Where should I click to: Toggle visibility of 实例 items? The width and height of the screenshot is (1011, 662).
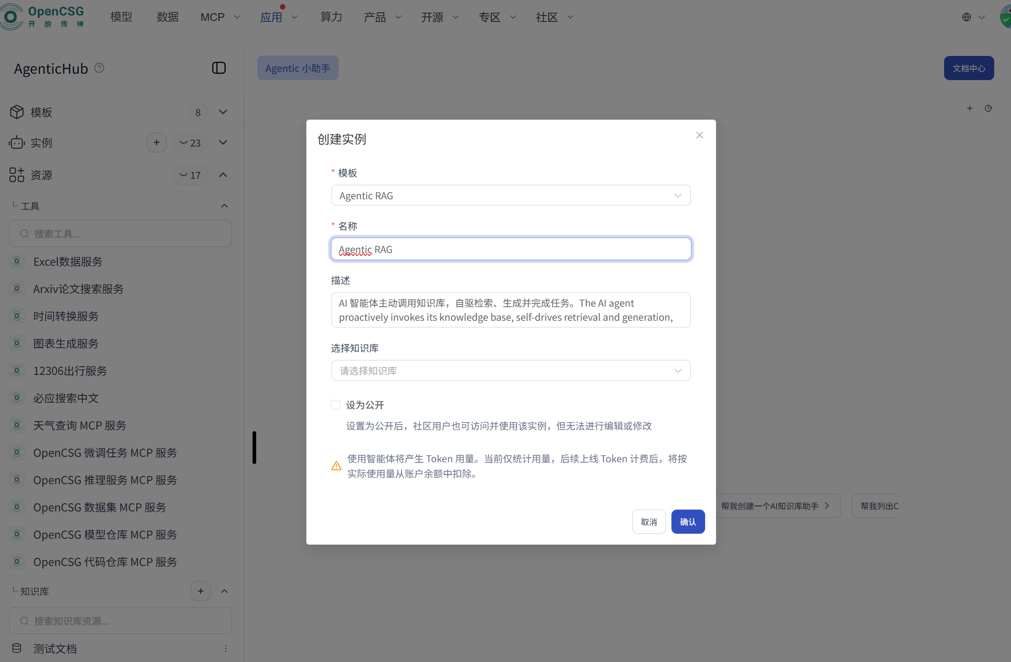pyautogui.click(x=223, y=142)
